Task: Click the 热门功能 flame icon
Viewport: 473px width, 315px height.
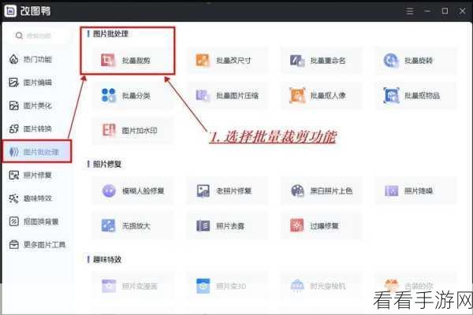Action: (x=13, y=59)
